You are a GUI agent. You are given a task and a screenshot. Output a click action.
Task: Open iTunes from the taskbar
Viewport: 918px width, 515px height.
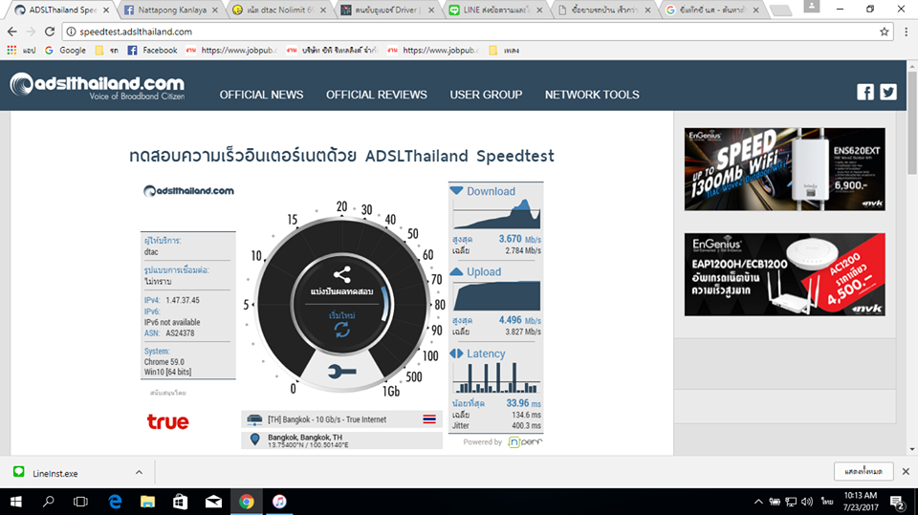279,502
